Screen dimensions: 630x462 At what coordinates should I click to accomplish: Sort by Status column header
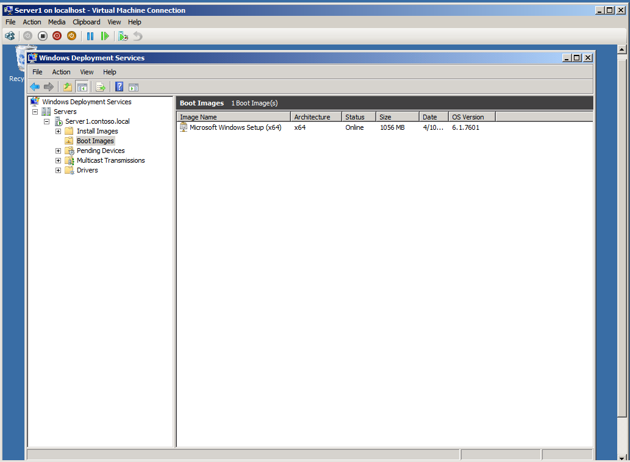click(359, 117)
